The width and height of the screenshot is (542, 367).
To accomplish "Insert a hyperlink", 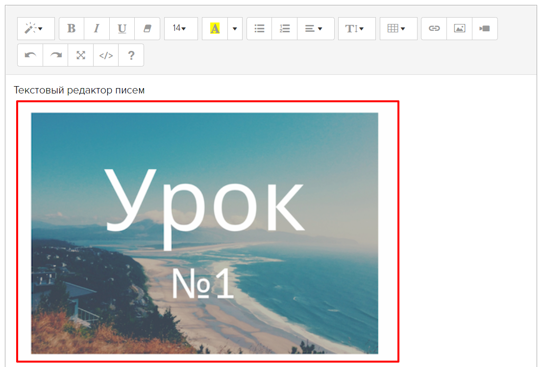I will 434,29.
